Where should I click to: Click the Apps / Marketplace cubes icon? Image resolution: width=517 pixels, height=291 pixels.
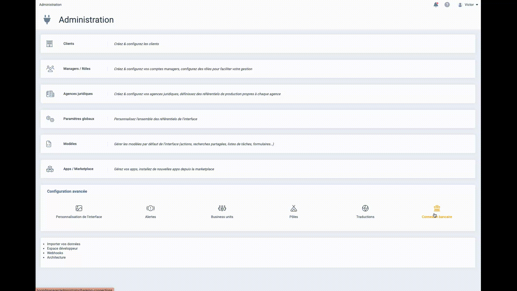pyautogui.click(x=50, y=169)
